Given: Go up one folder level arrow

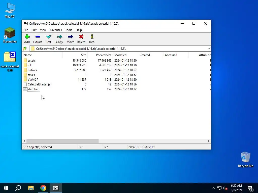Looking at the screenshot, I should (x=25, y=49).
